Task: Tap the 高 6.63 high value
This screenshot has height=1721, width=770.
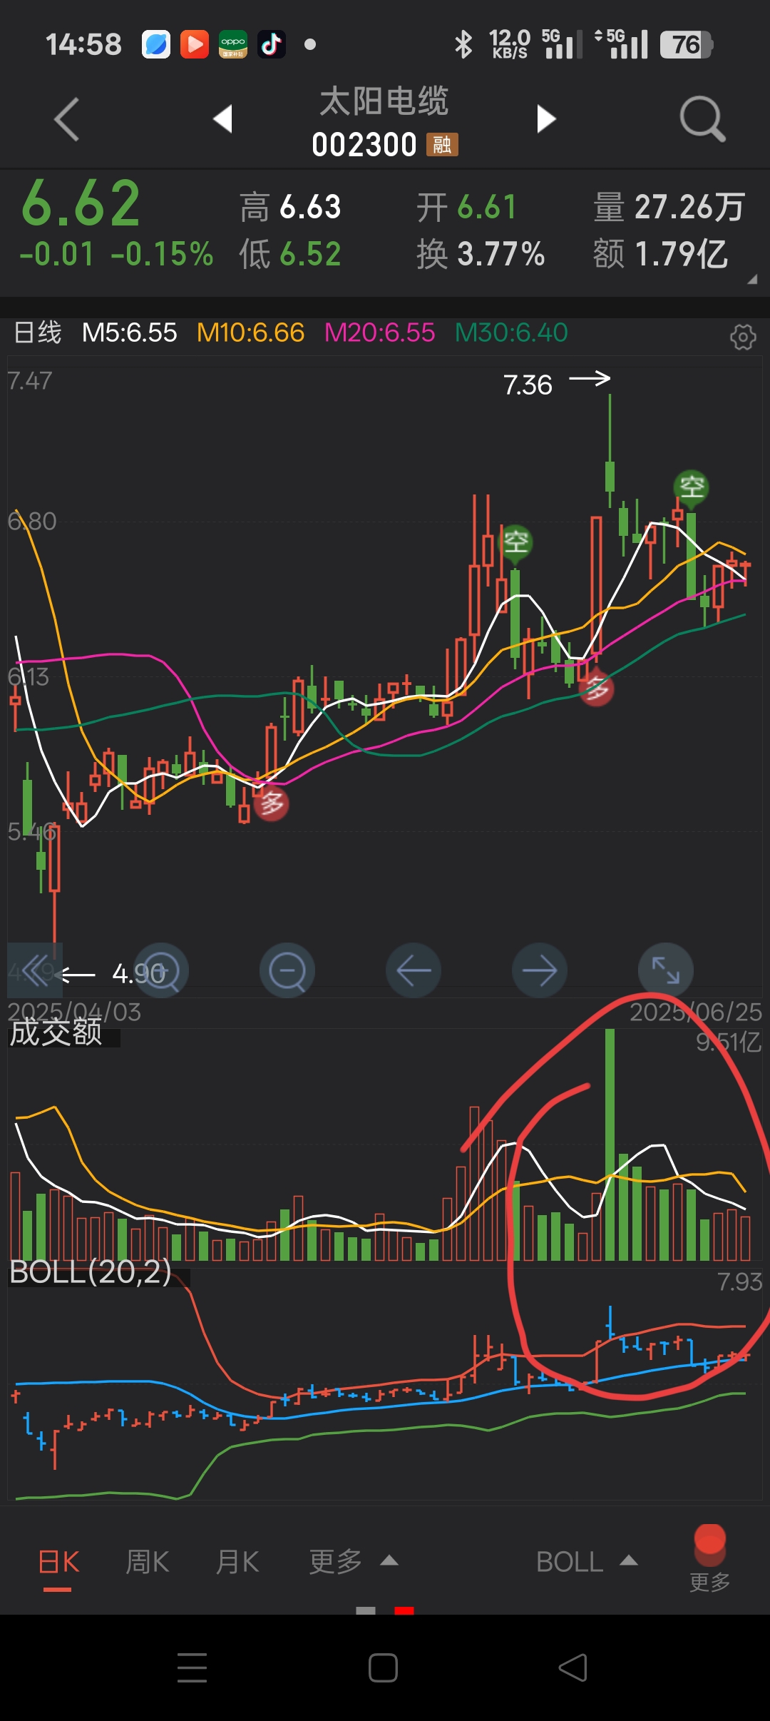Action: tap(290, 207)
